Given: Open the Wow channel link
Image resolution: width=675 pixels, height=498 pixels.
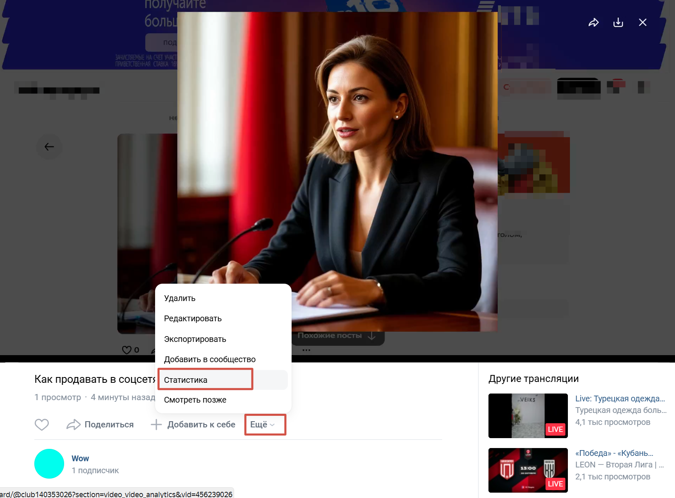Looking at the screenshot, I should [x=80, y=458].
